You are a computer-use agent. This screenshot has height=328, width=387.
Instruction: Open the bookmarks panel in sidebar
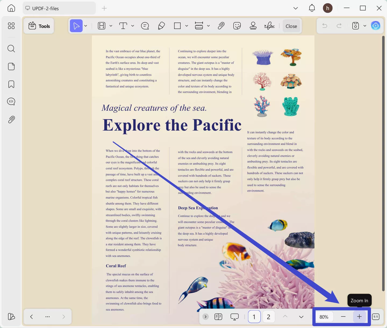(11, 84)
